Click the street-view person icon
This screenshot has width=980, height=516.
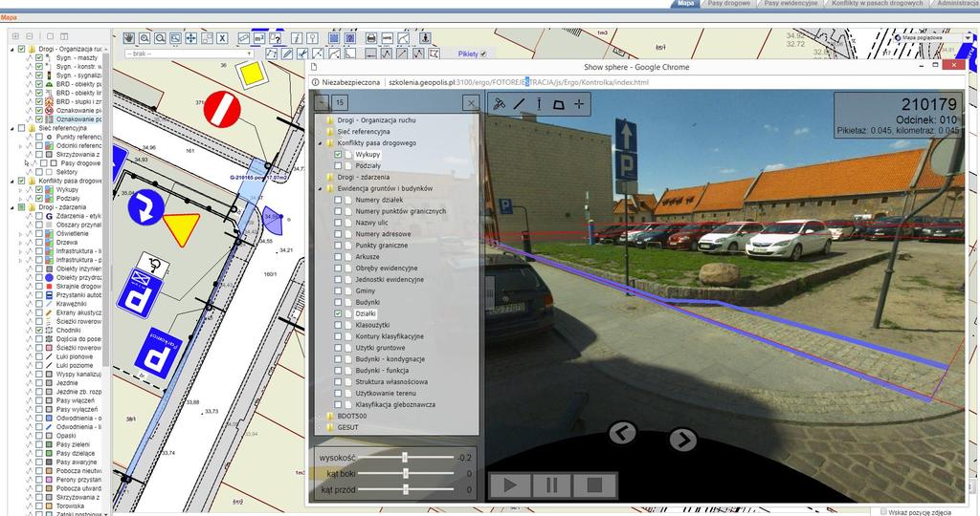[425, 38]
